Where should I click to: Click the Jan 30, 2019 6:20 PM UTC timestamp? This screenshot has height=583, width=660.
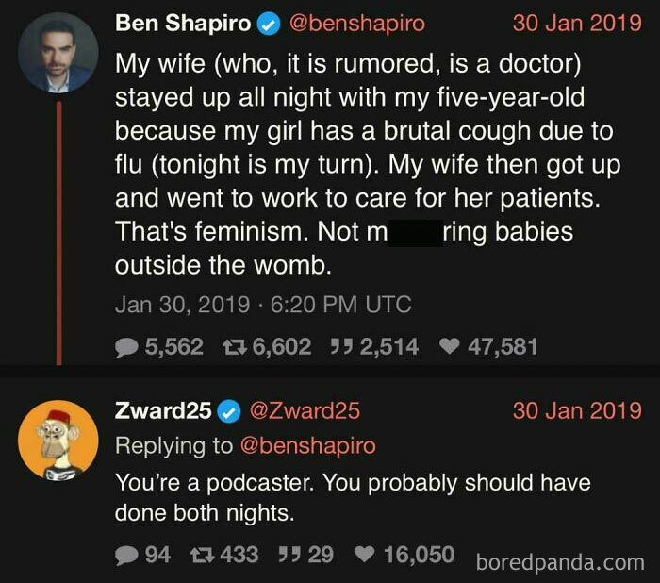point(263,305)
